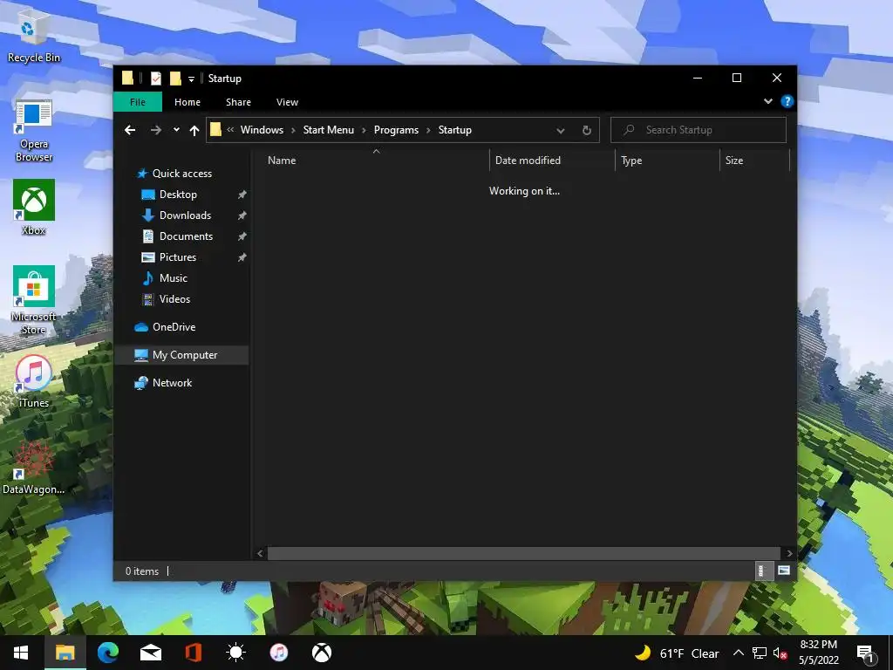Select Quick access in navigation pane

[181, 174]
